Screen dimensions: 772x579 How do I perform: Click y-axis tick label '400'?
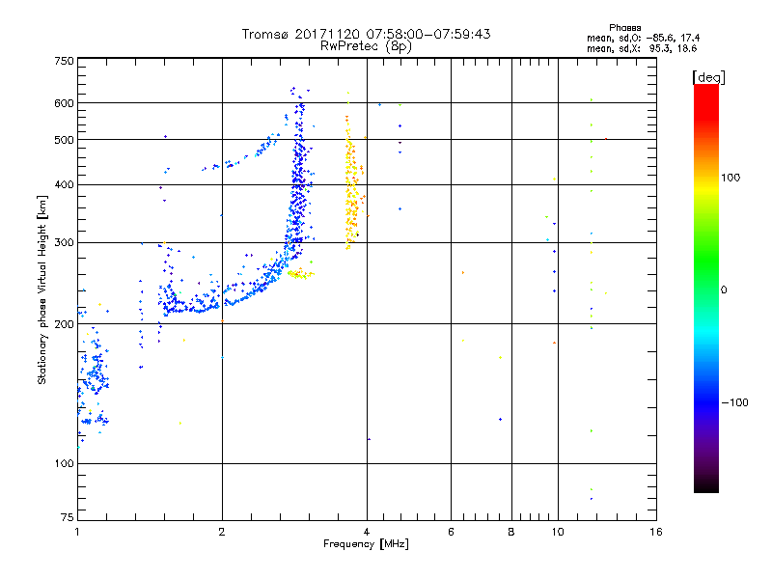pyautogui.click(x=64, y=185)
